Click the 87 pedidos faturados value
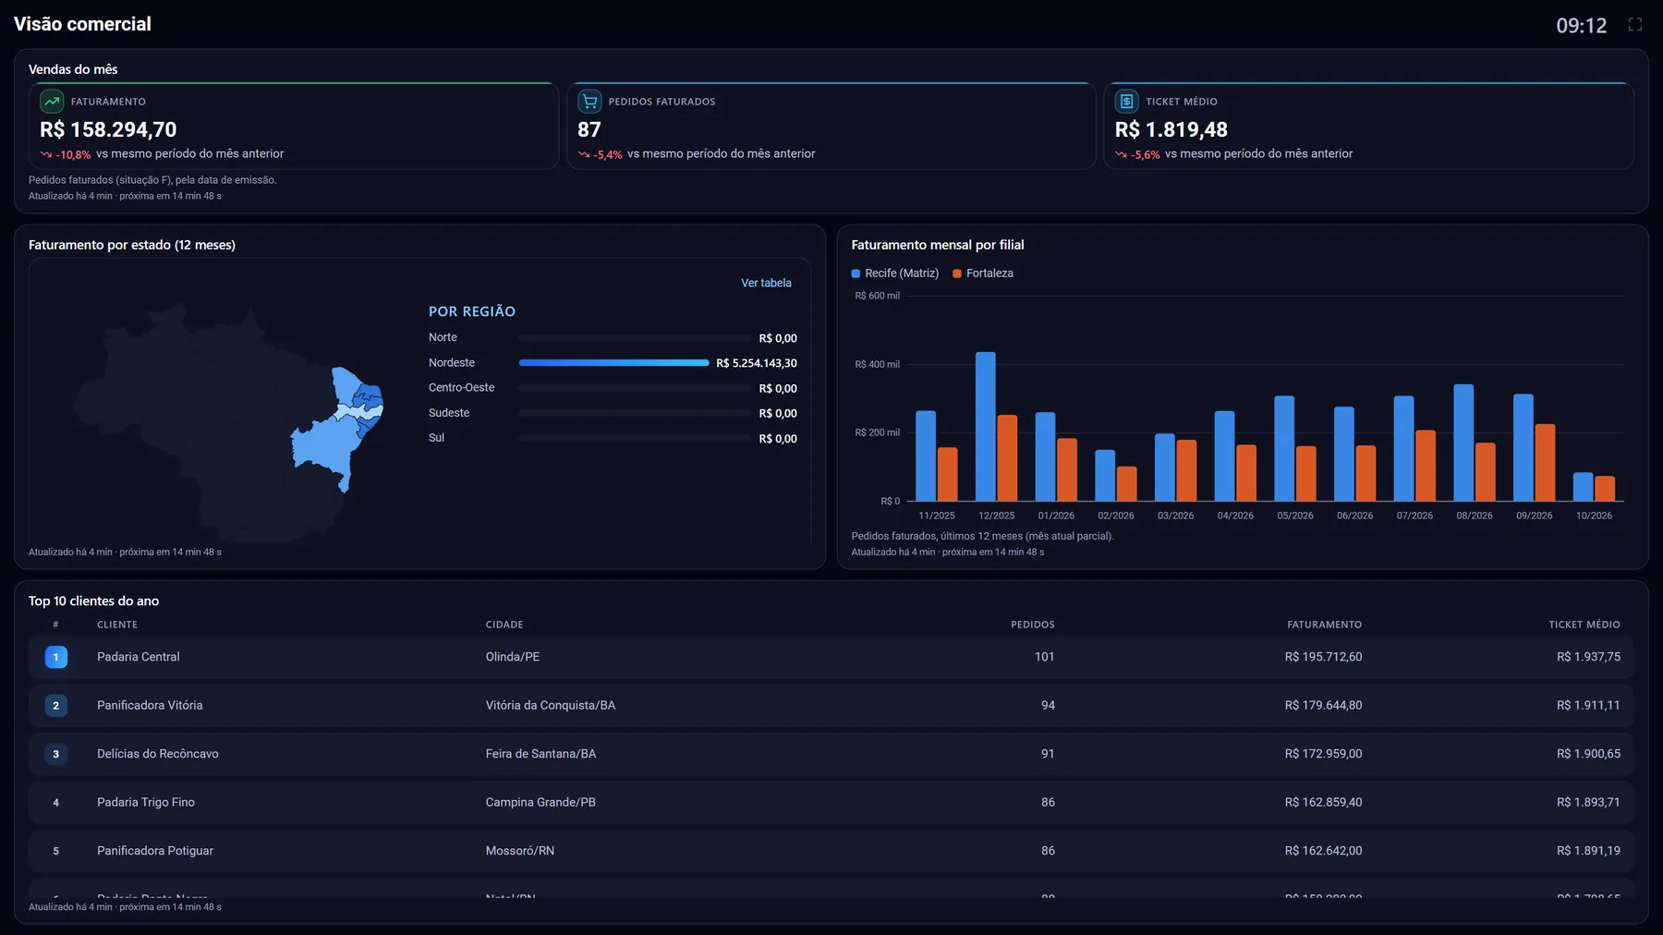Screen dimensions: 1663x935 [589, 129]
